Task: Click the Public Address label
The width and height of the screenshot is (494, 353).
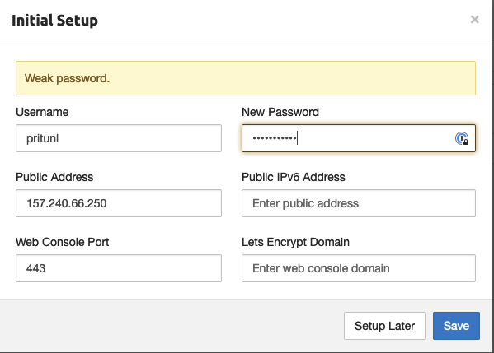Action: point(54,177)
